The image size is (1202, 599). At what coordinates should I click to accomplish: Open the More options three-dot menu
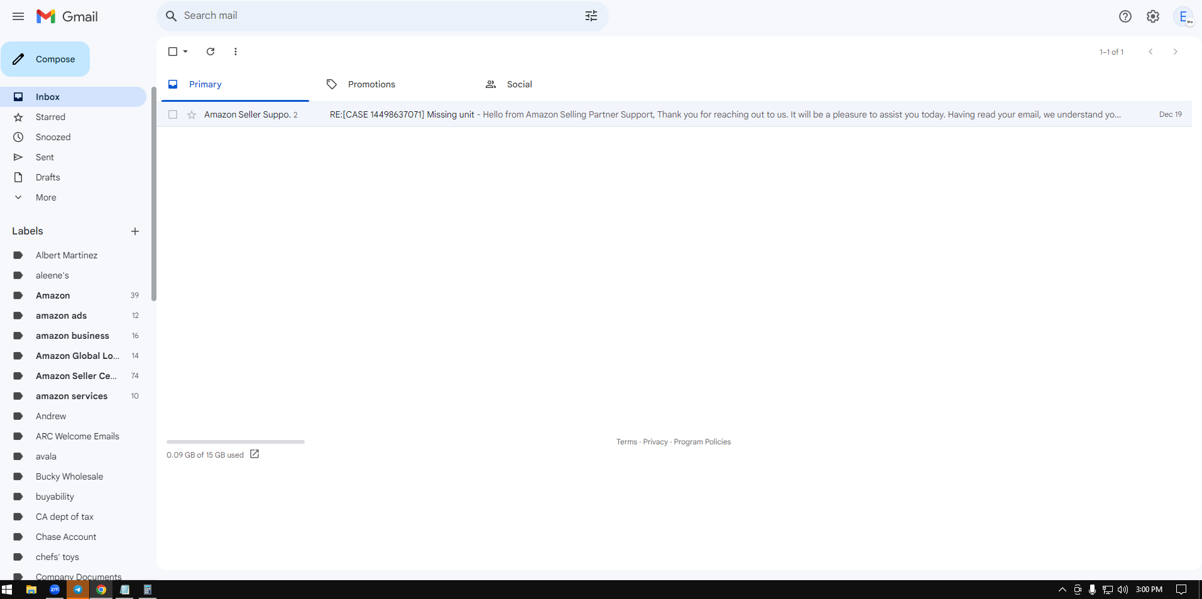point(236,52)
